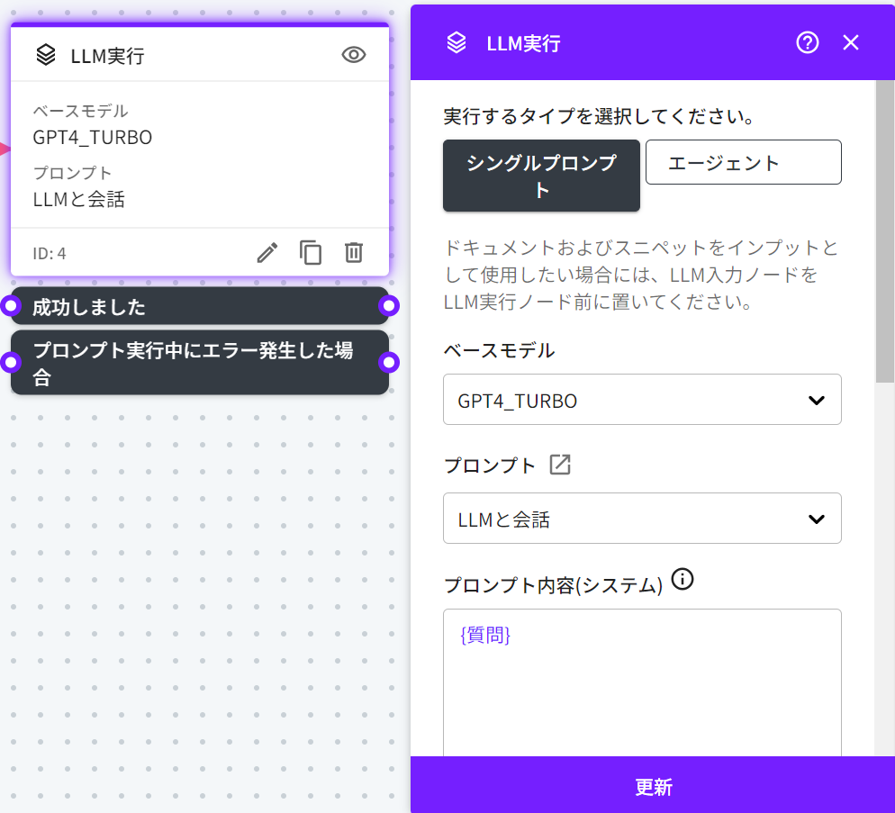
Task: Switch execution type to エージェント
Action: pyautogui.click(x=743, y=162)
